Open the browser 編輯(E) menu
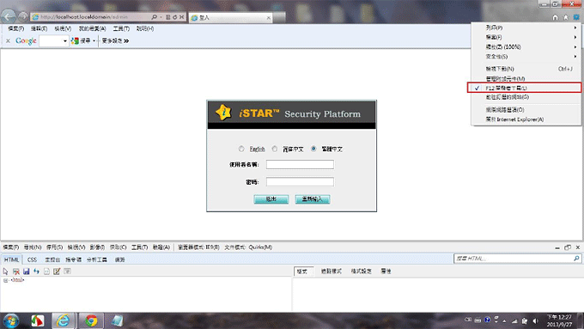Image resolution: width=584 pixels, height=329 pixels. click(x=40, y=28)
